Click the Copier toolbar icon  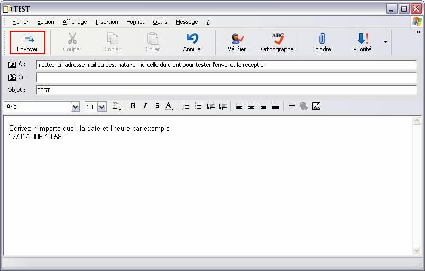coord(113,38)
